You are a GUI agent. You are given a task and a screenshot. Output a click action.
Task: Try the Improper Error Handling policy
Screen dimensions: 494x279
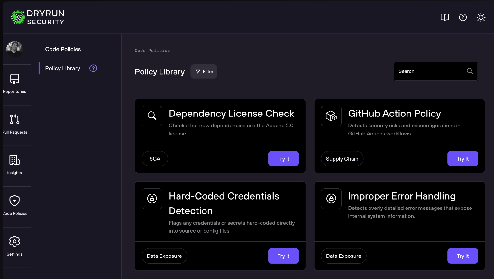pos(463,256)
